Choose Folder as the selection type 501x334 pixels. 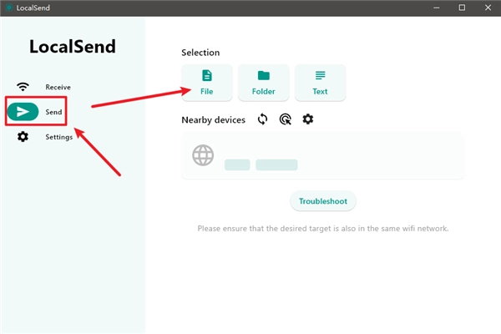tap(264, 82)
